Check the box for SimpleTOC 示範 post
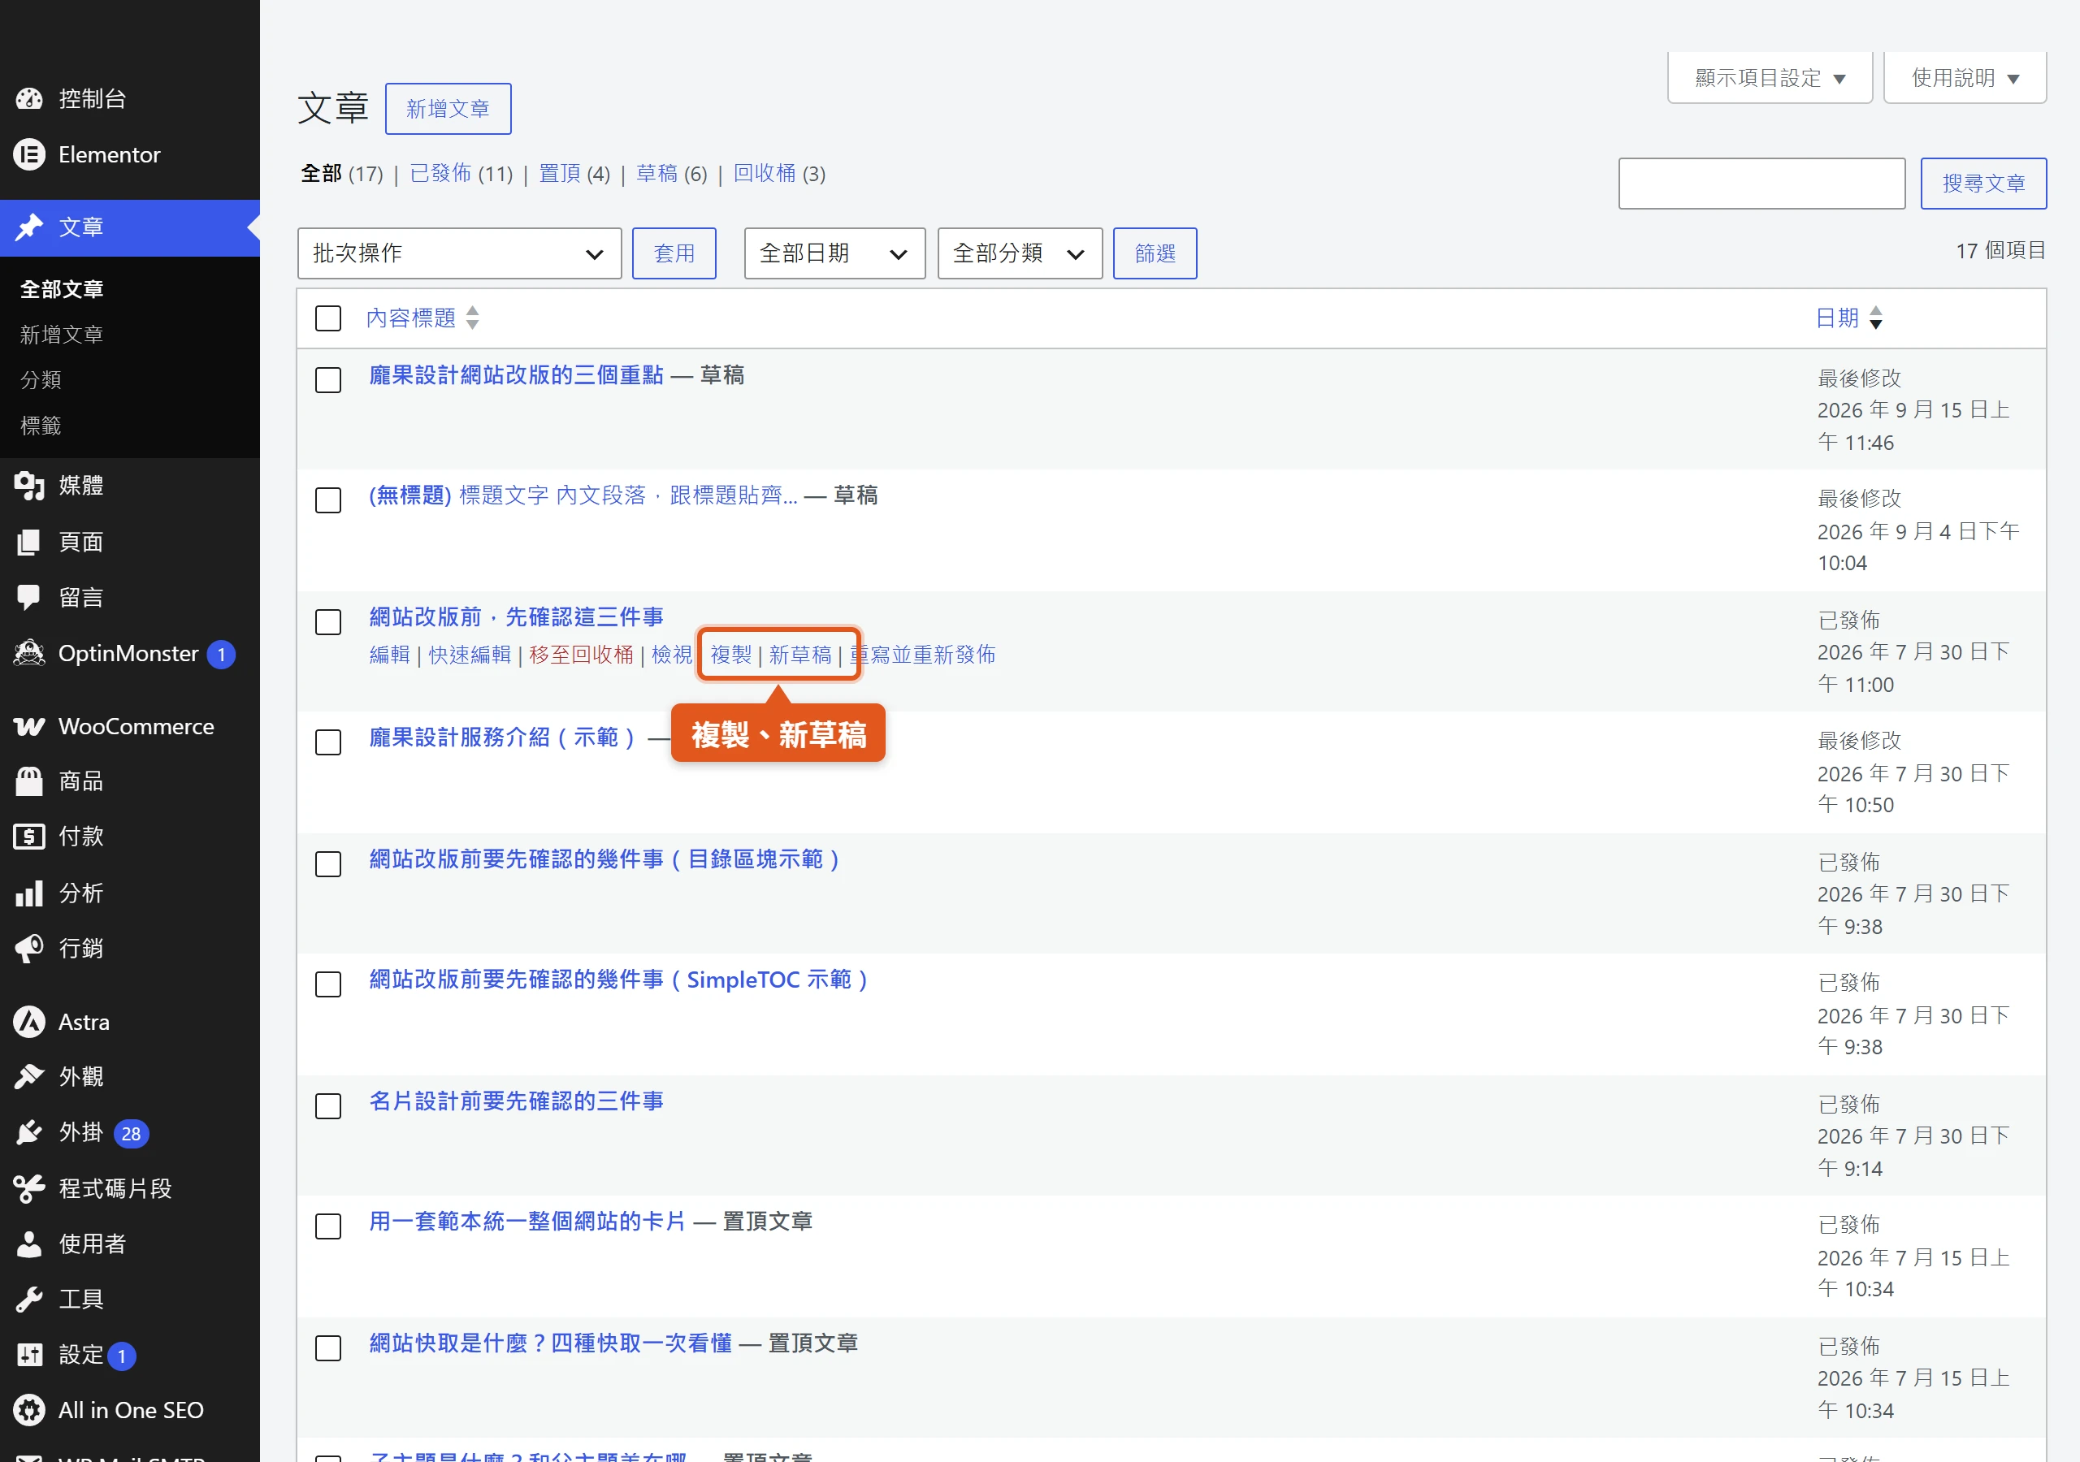Viewport: 2080px width, 1462px height. click(x=328, y=984)
